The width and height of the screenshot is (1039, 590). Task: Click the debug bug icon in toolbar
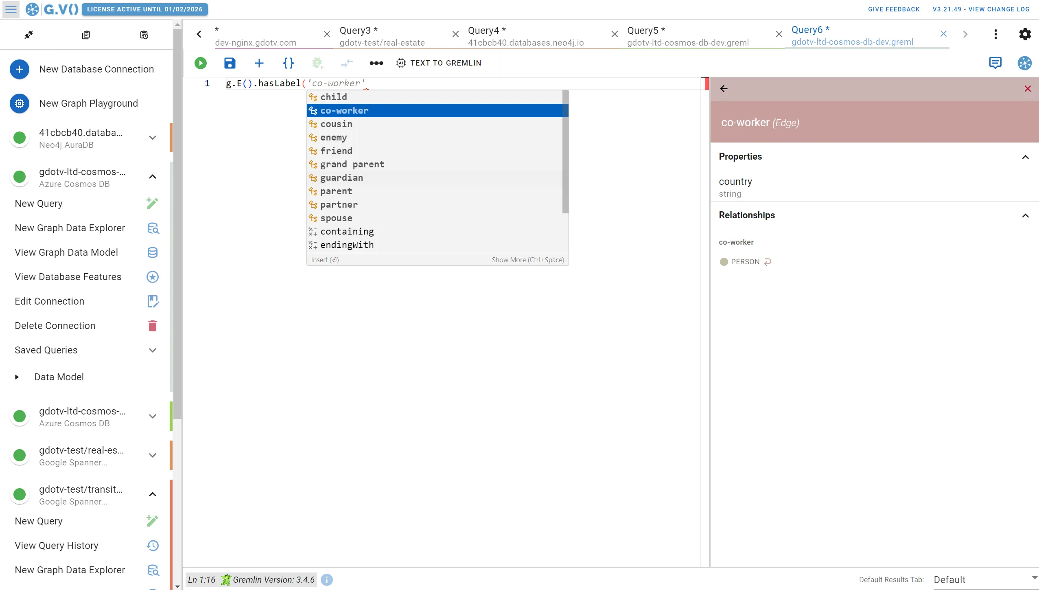pyautogui.click(x=317, y=63)
